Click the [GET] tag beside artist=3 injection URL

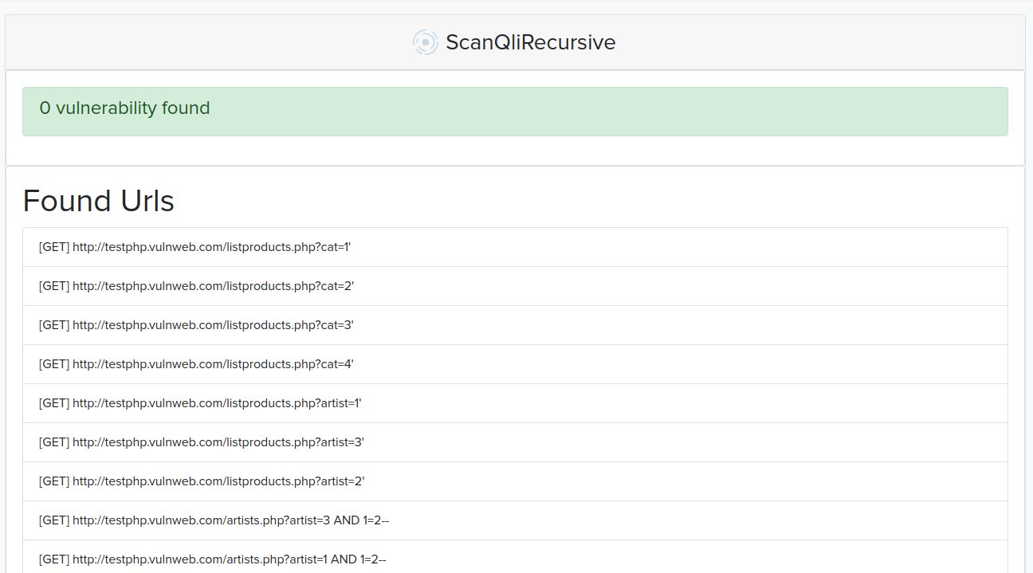(53, 520)
